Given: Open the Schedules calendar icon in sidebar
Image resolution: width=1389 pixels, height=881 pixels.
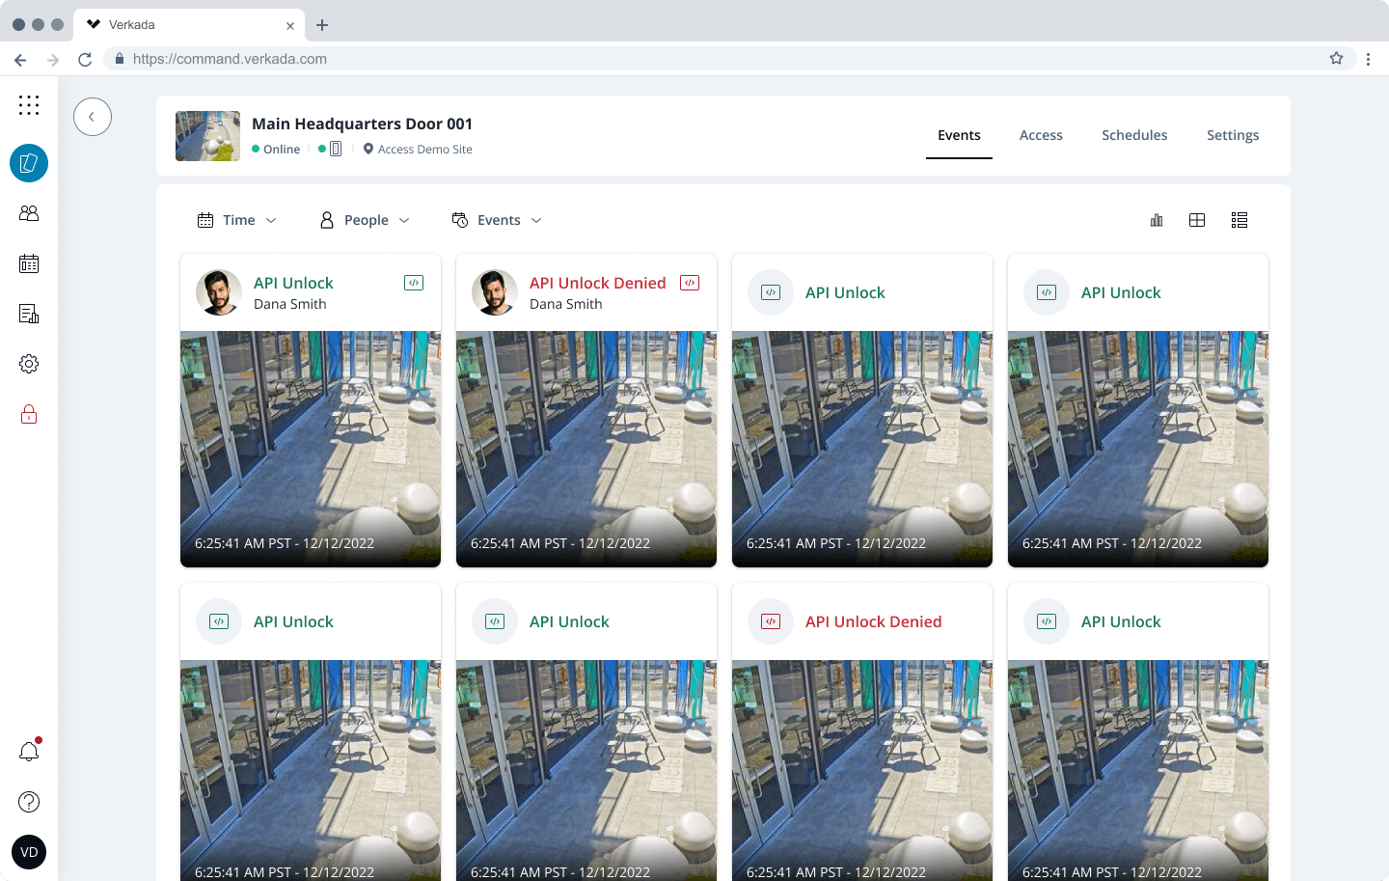Looking at the screenshot, I should point(29,263).
